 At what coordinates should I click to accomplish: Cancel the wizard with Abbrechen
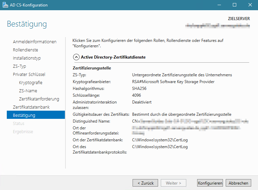(x=238, y=183)
